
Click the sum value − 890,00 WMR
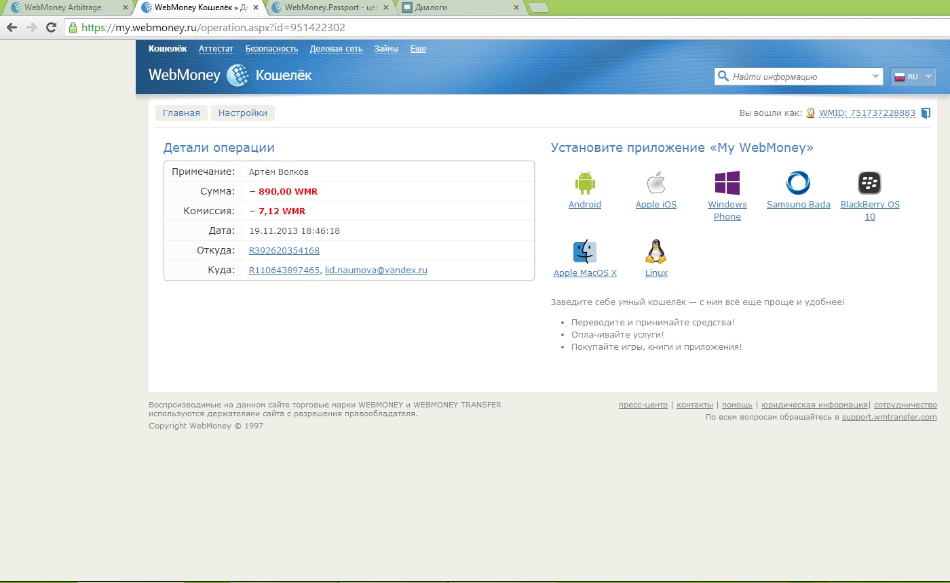pos(284,192)
